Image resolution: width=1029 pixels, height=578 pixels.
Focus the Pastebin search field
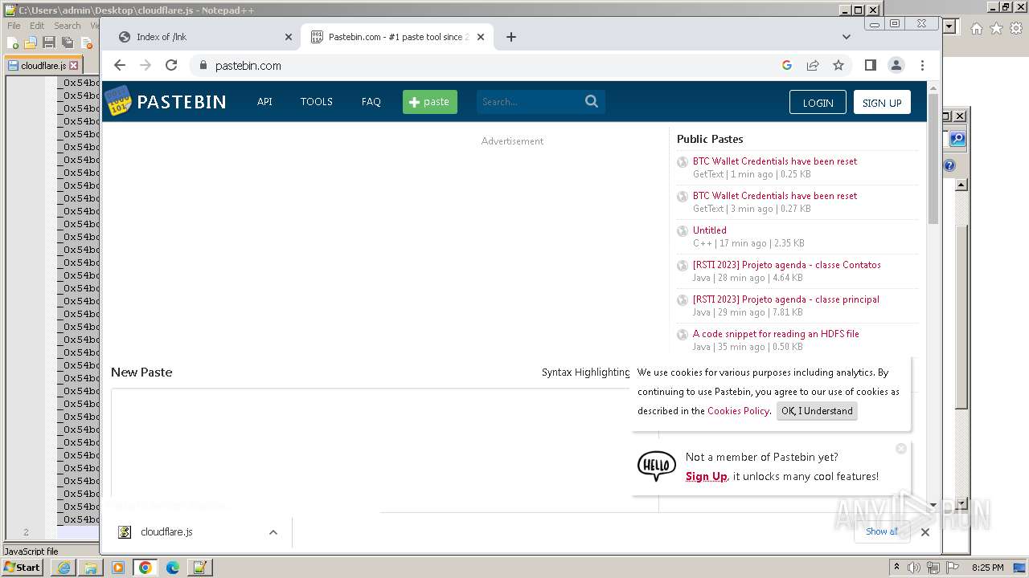point(529,102)
